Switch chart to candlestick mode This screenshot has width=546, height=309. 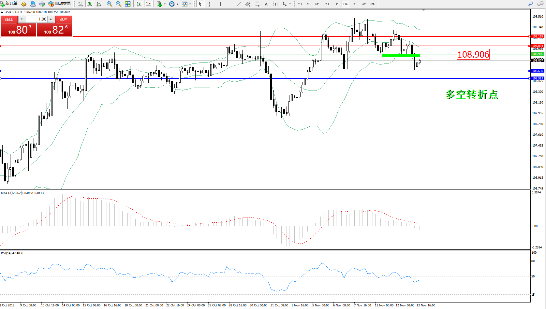click(90, 4)
